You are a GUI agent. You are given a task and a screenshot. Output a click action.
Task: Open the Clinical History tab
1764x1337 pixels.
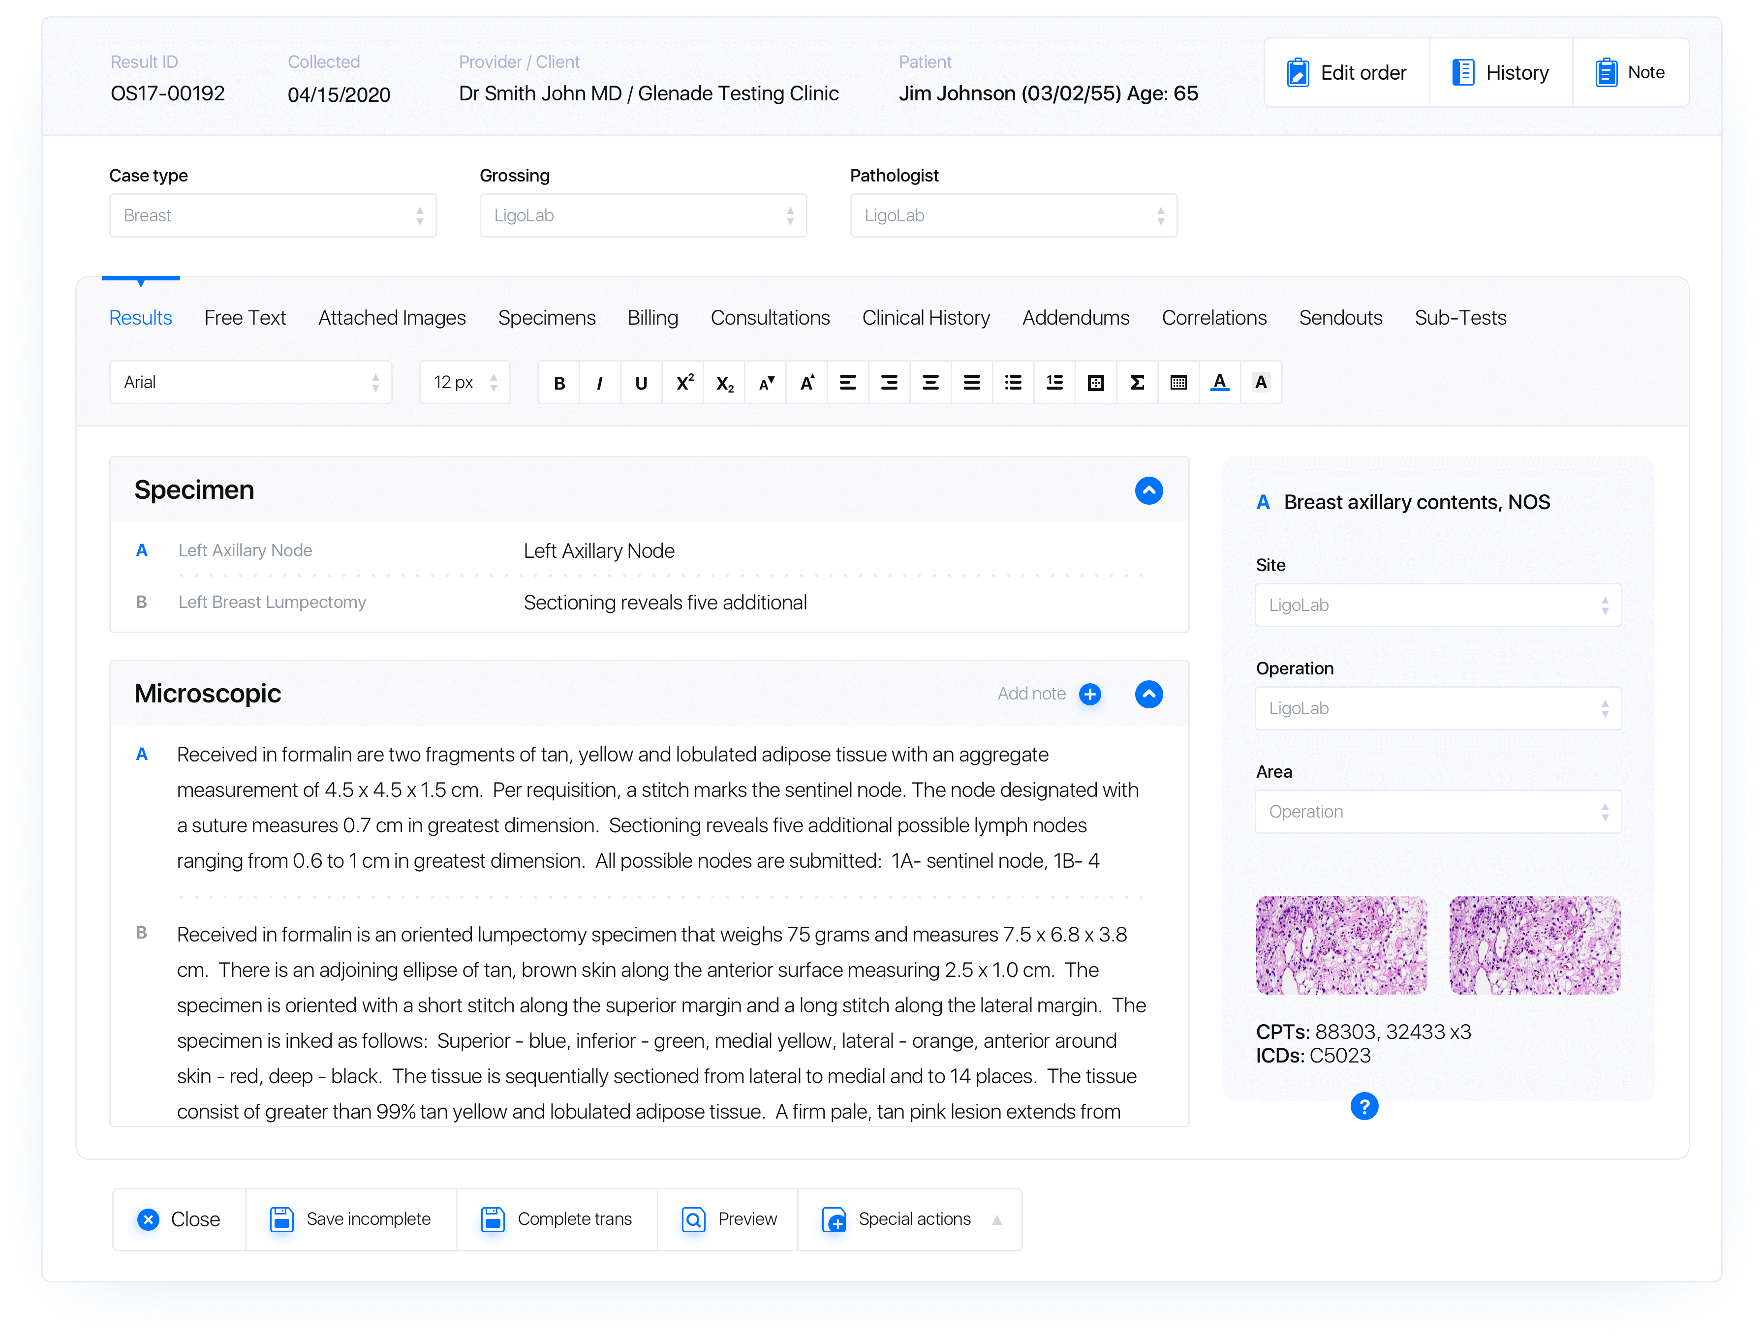(x=926, y=318)
